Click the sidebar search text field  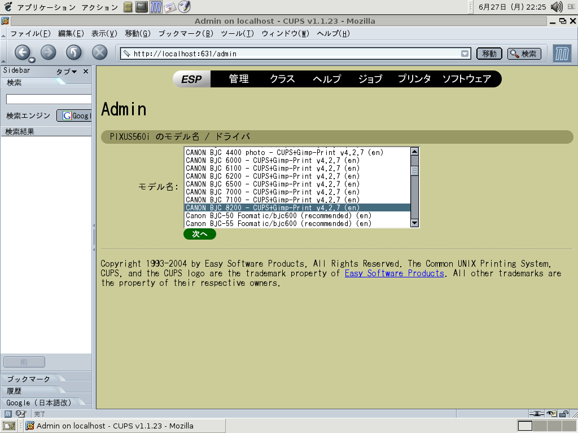point(49,99)
